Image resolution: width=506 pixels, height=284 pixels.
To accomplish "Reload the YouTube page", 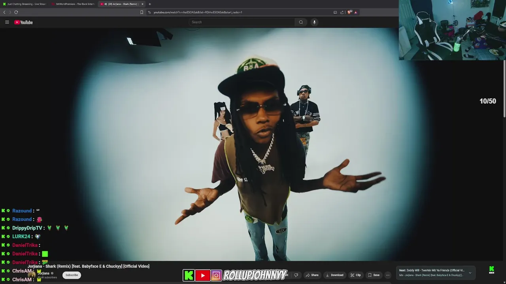I will (16, 12).
